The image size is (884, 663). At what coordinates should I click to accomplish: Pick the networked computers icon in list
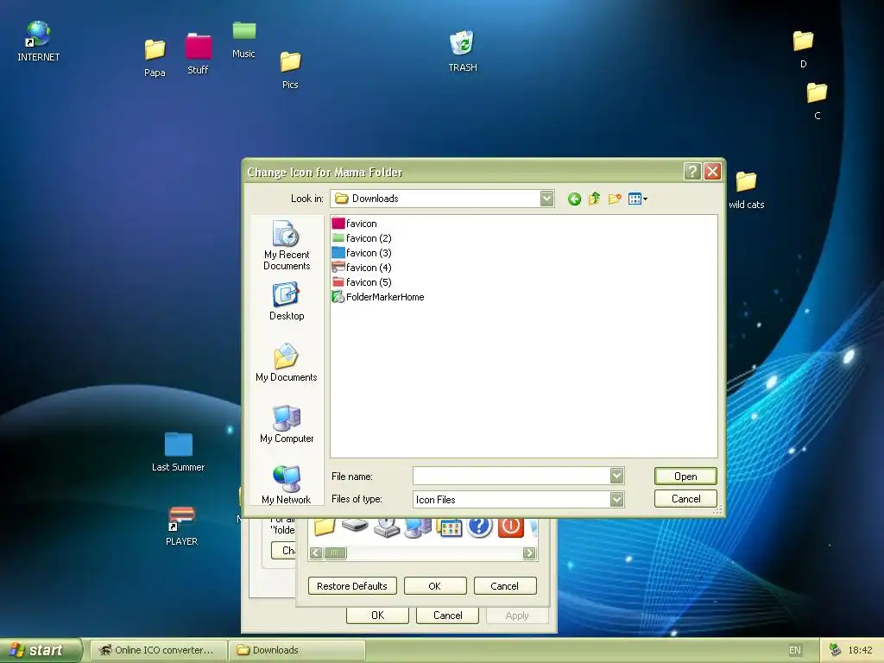418,527
